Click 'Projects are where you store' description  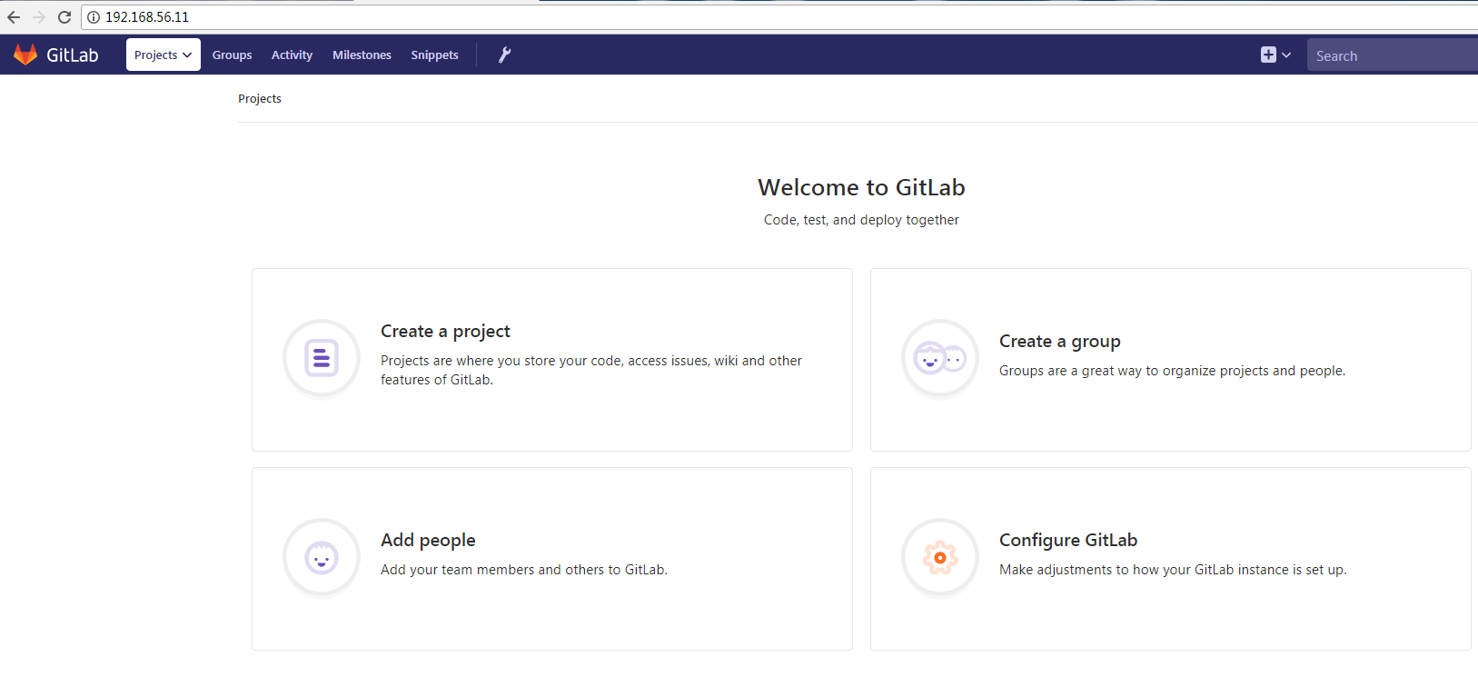[x=591, y=370]
